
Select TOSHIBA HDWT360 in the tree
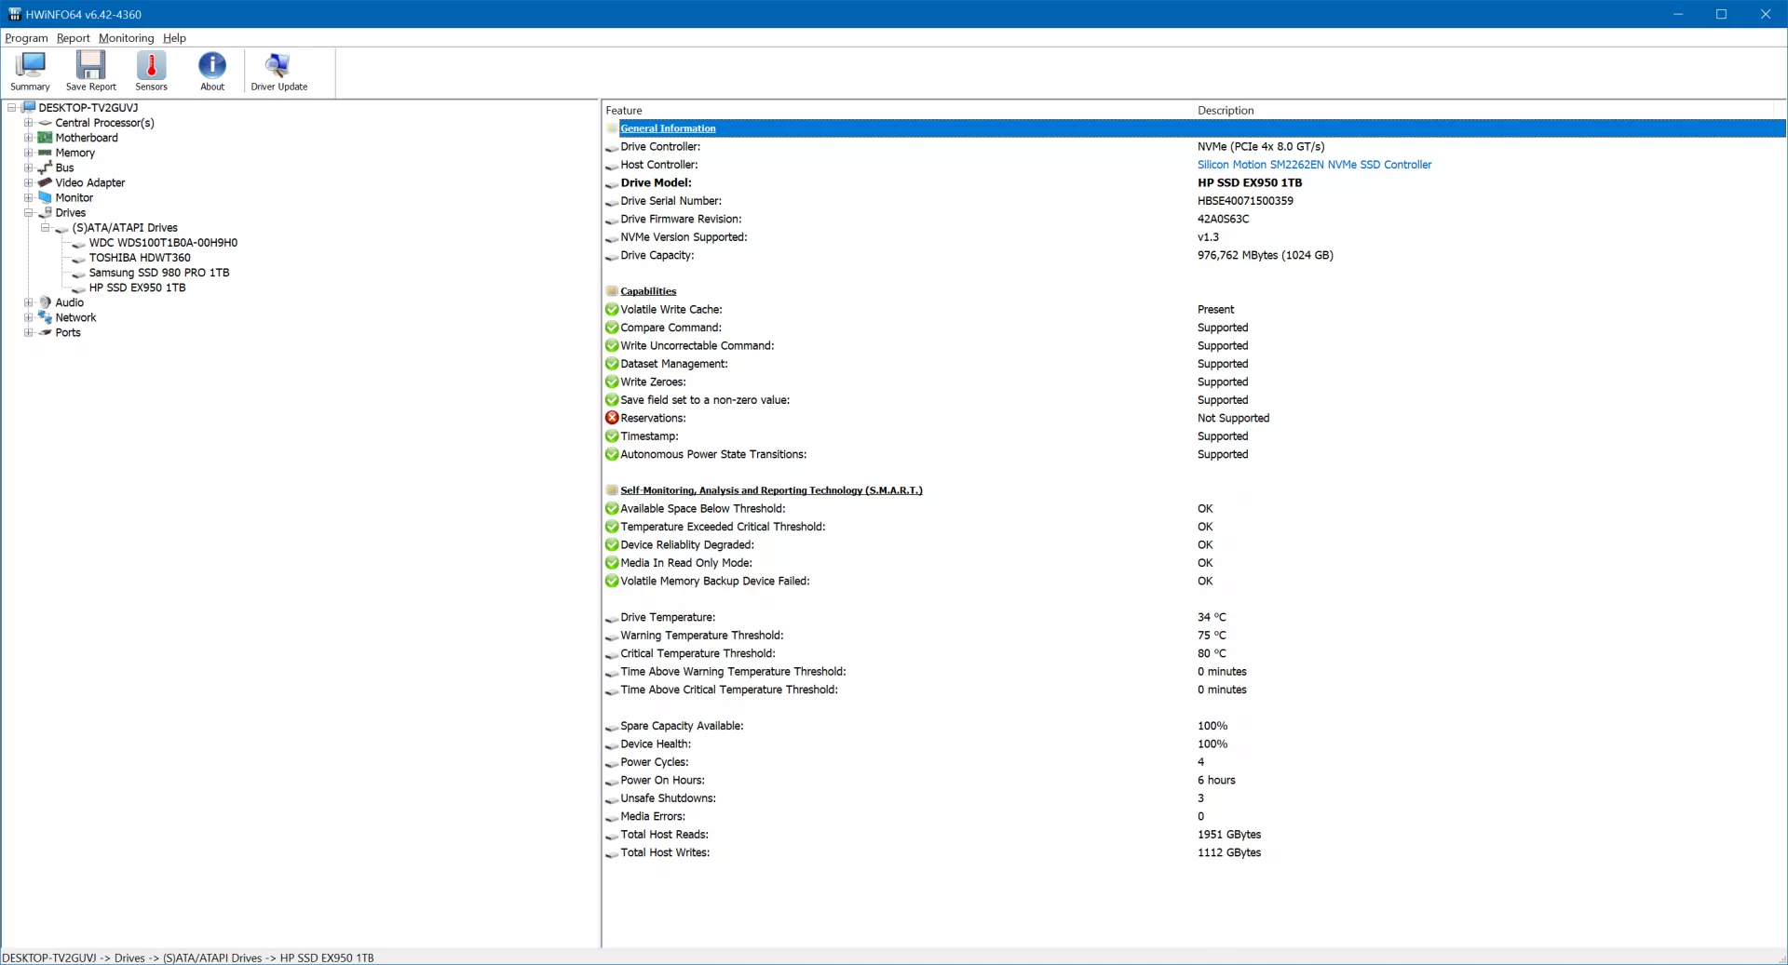140,258
